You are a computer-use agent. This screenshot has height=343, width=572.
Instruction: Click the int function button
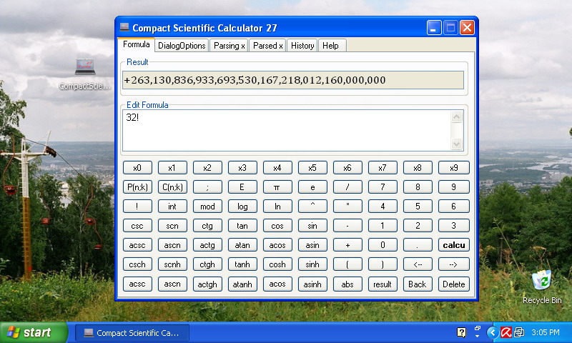(172, 207)
